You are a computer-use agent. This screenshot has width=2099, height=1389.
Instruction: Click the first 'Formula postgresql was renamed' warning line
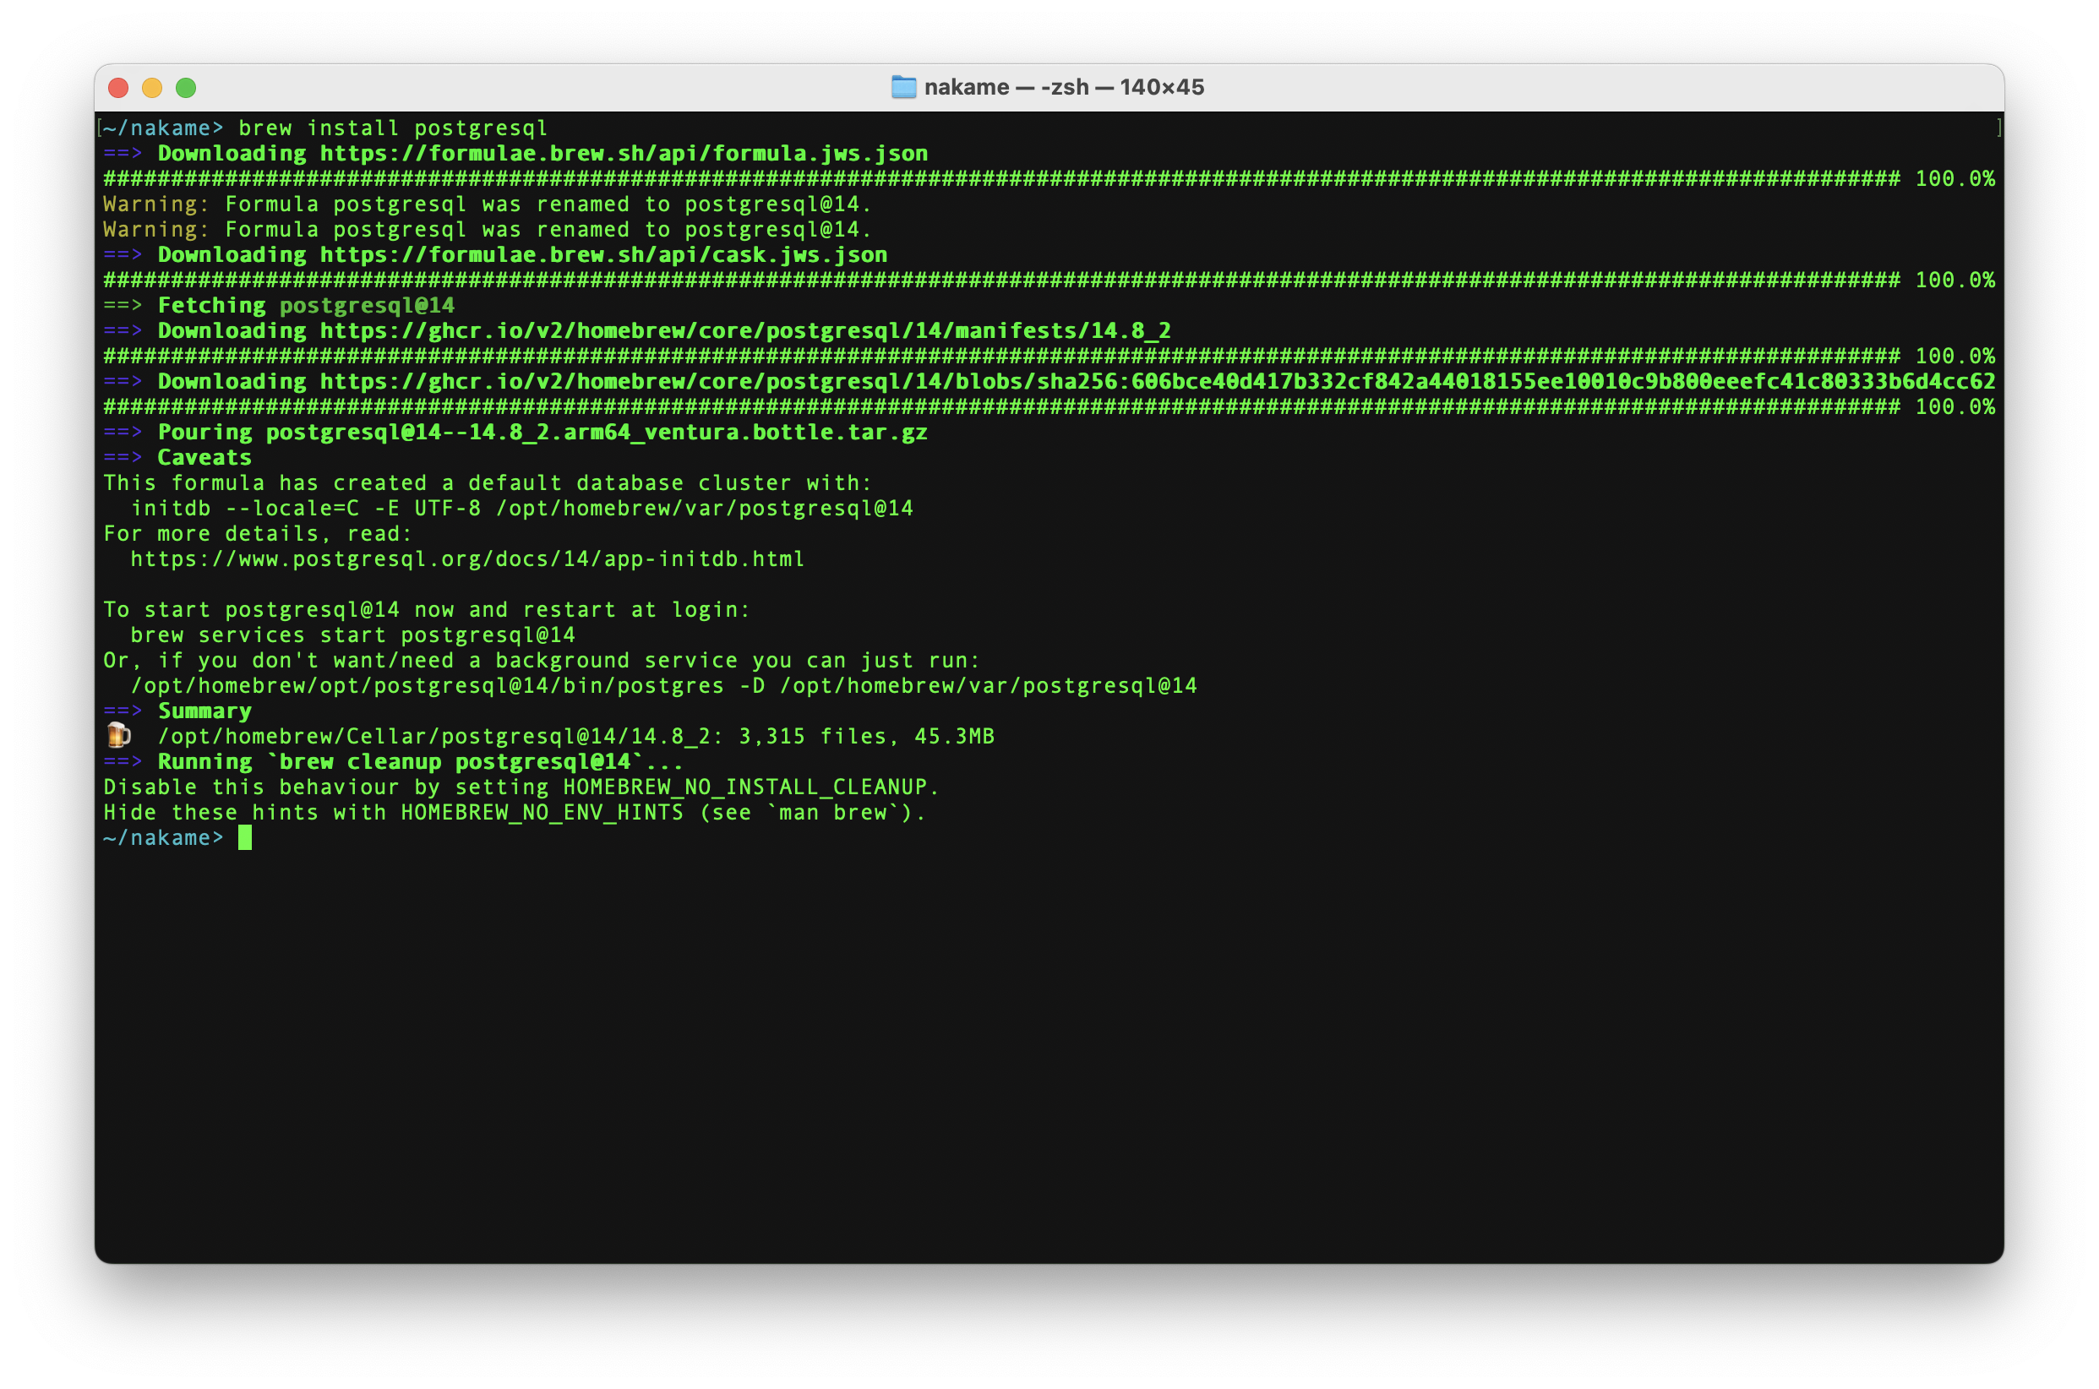(x=488, y=204)
